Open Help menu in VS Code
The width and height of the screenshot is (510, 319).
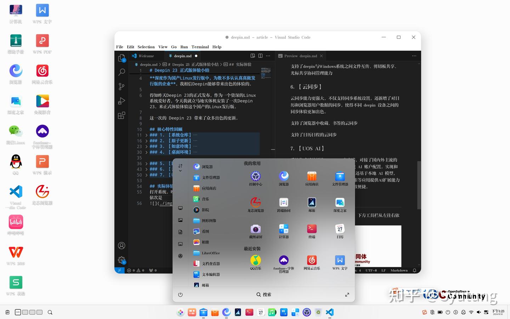[217, 47]
